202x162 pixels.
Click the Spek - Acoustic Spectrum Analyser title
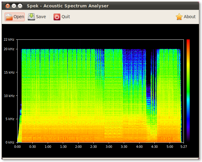68,6
